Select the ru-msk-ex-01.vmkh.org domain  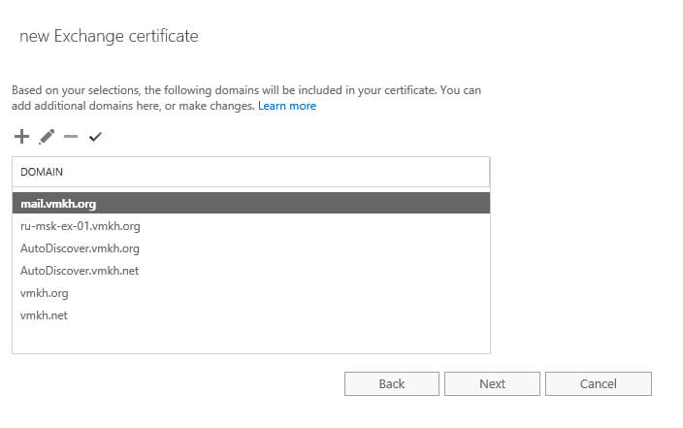[251, 226]
